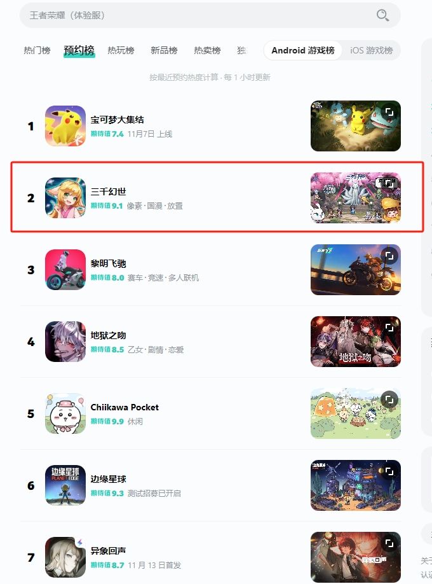The image size is (432, 584).
Task: Open the 地狱之吻 title link
Action: point(108,335)
